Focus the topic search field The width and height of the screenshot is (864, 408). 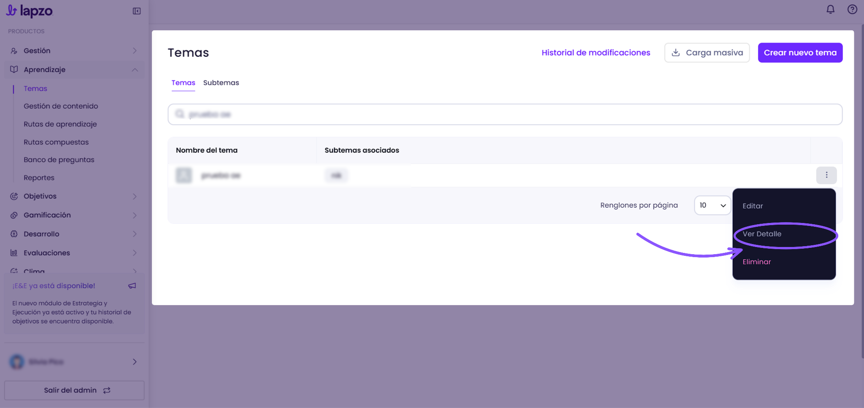[x=505, y=114]
